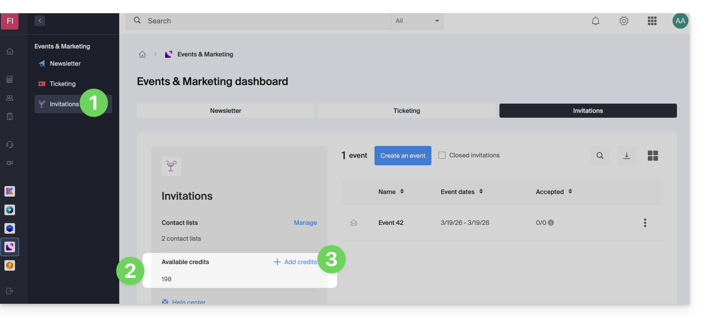Image resolution: width=703 pixels, height=317 pixels.
Task: Open Event 42 three-dot options menu
Action: point(645,223)
